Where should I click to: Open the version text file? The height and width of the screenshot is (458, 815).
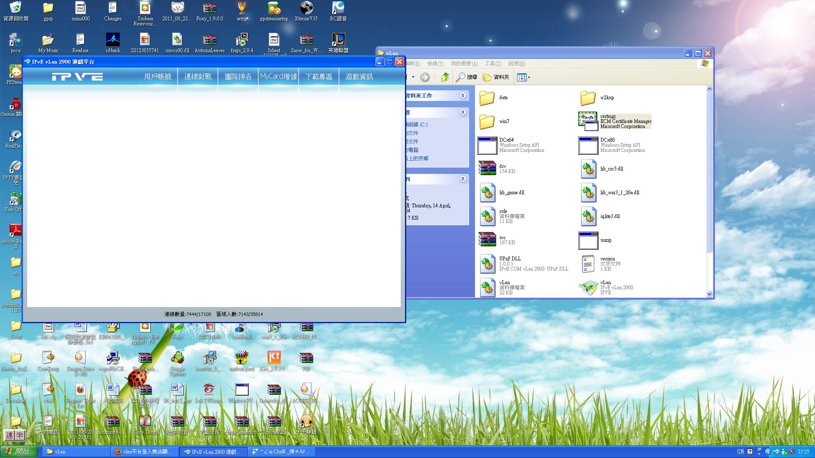click(588, 264)
